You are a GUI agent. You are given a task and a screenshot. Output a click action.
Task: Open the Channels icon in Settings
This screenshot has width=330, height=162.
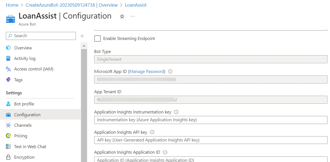click(9, 125)
